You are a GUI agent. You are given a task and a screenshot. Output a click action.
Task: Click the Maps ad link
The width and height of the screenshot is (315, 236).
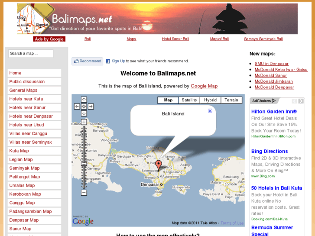point(131,39)
